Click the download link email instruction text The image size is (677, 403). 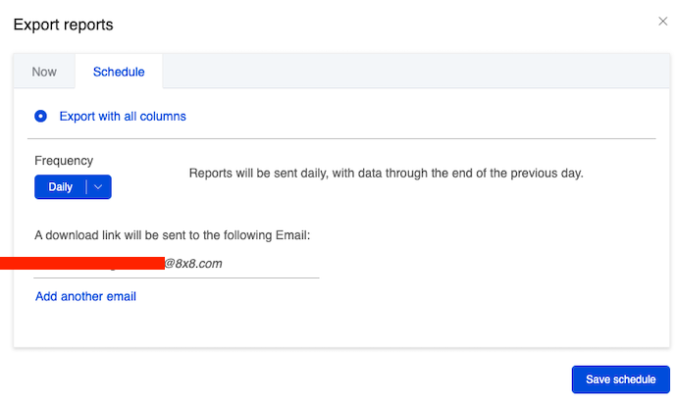(172, 235)
